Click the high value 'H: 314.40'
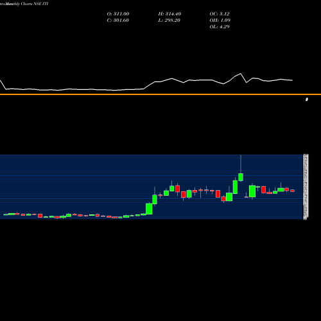The height and width of the screenshot is (321, 321). click(x=169, y=13)
